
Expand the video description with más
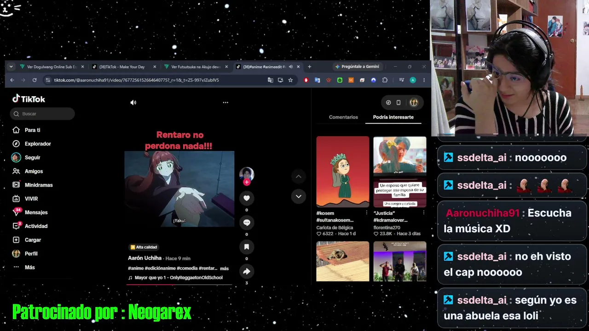(224, 268)
